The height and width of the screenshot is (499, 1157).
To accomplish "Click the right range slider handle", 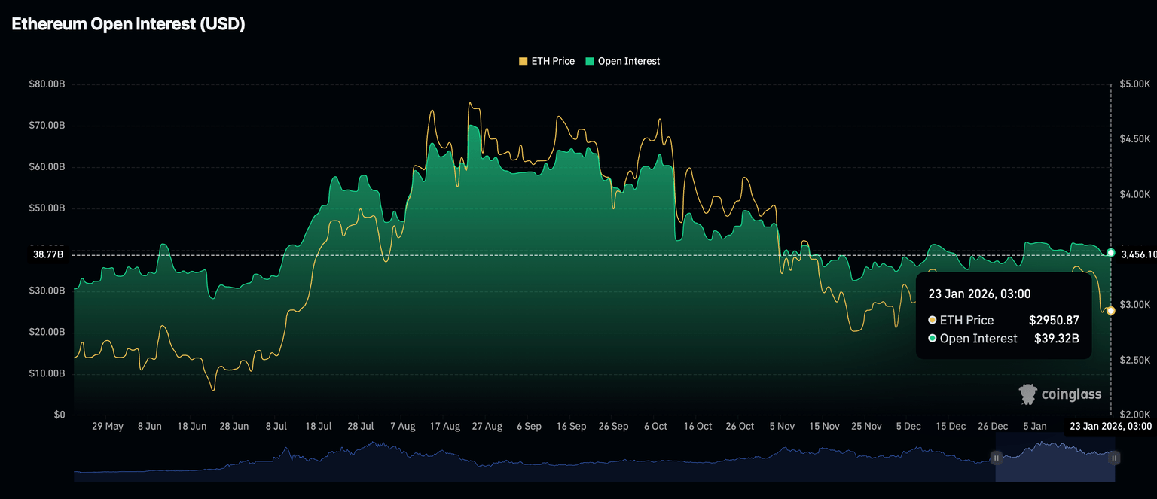I will [x=1114, y=458].
